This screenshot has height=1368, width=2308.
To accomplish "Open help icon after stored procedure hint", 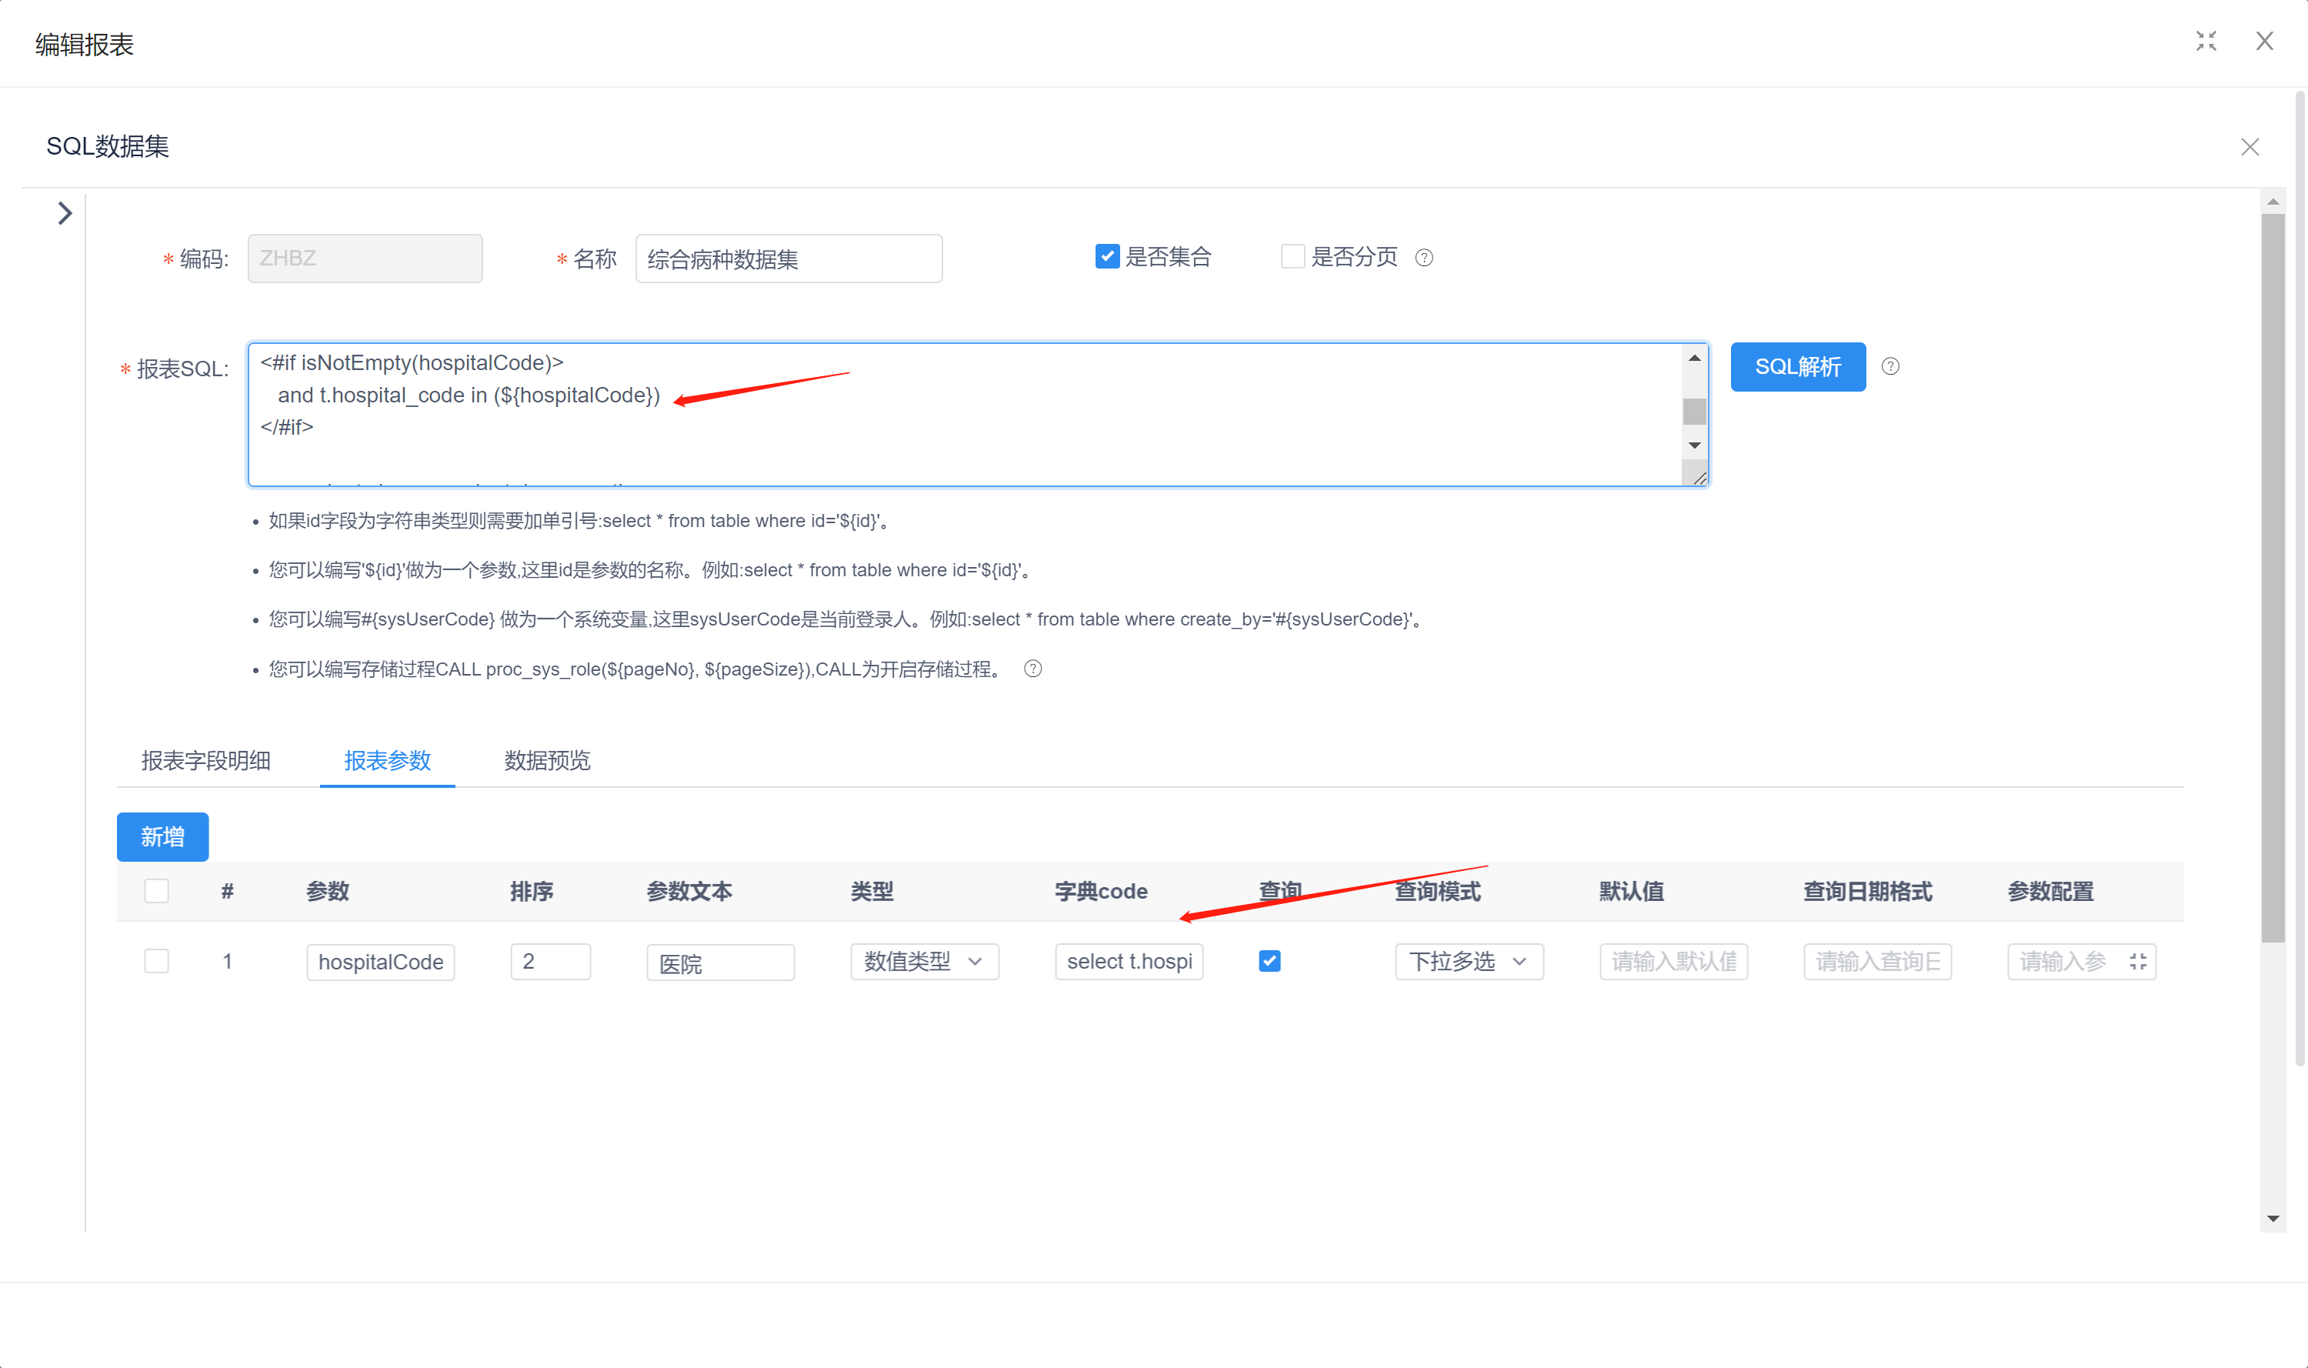I will 1033,669.
